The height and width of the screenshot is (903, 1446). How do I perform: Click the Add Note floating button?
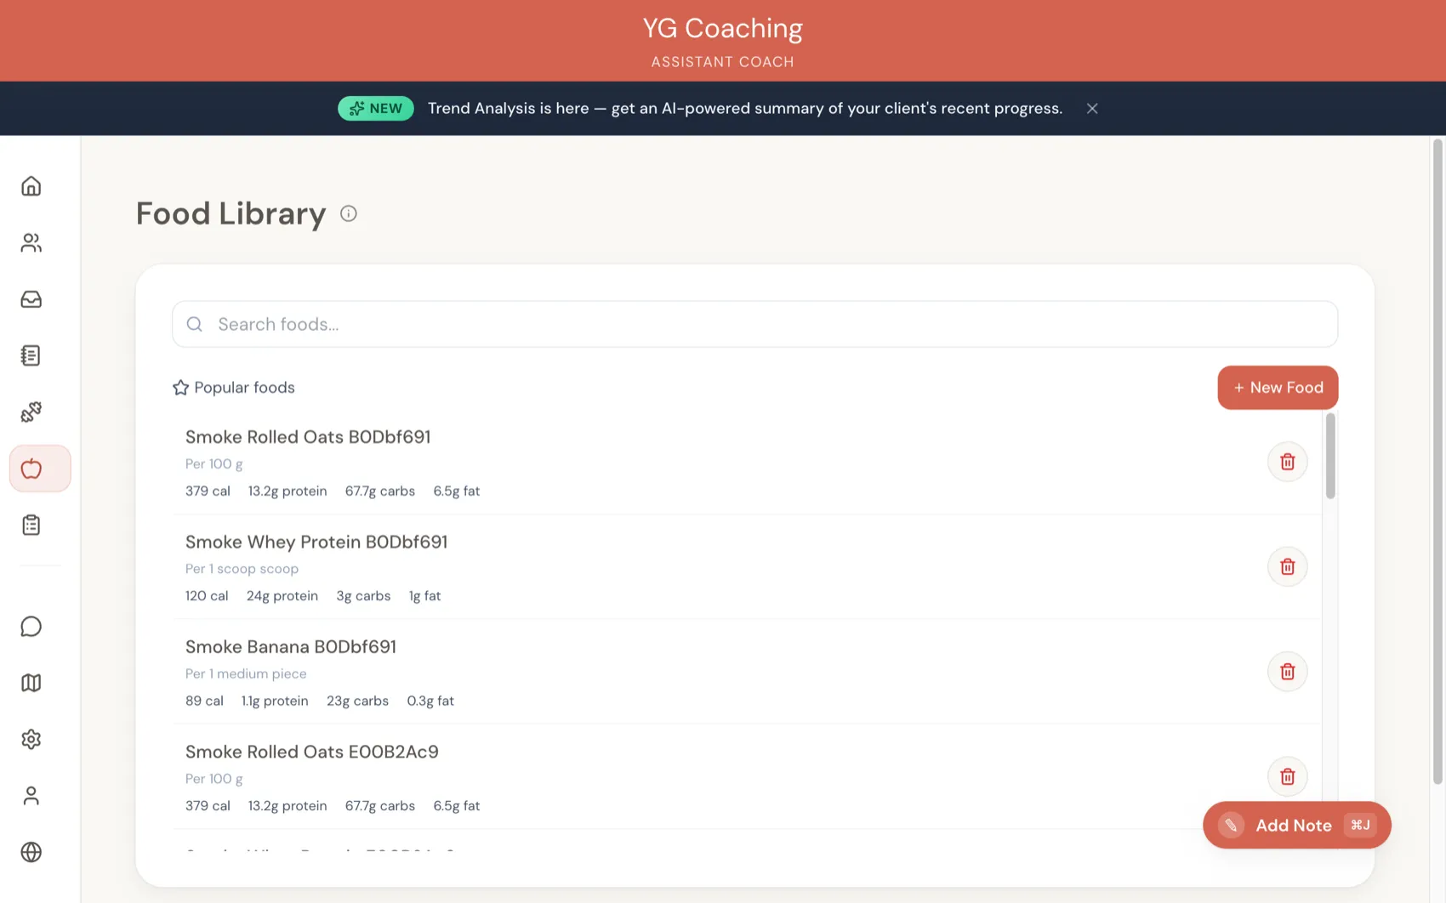click(1296, 825)
